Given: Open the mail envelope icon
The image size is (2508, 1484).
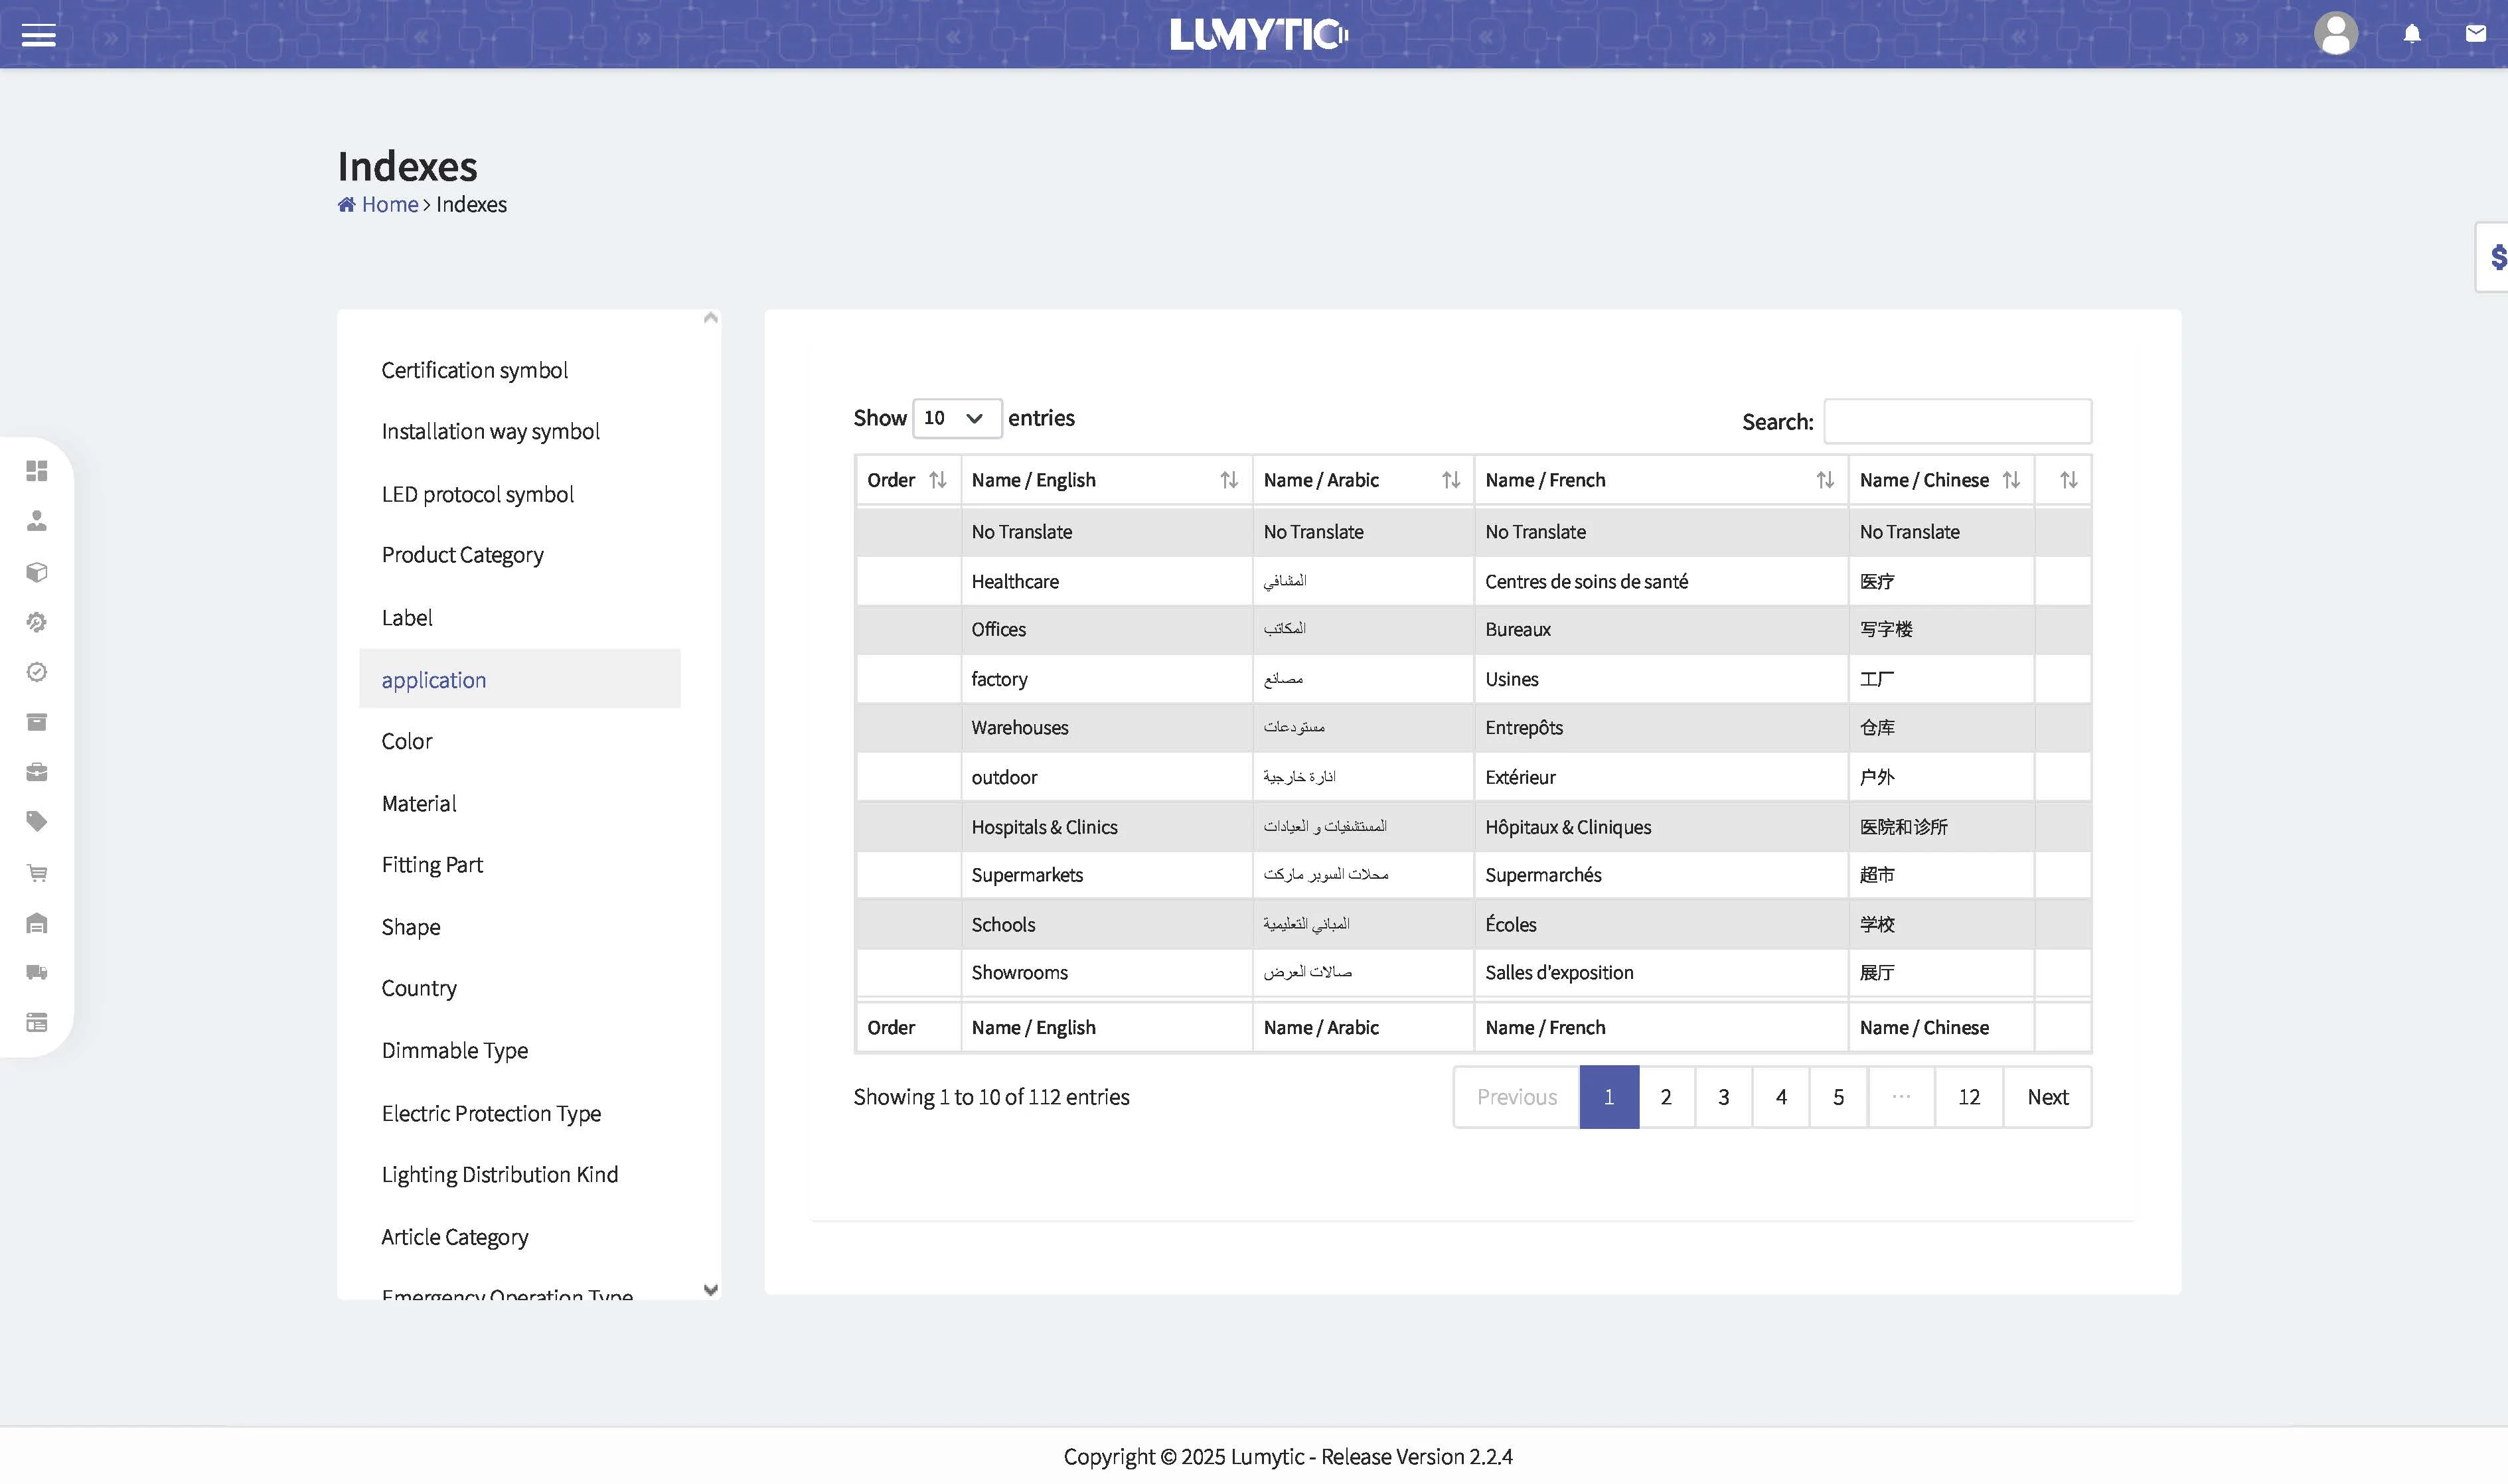Looking at the screenshot, I should (x=2475, y=34).
